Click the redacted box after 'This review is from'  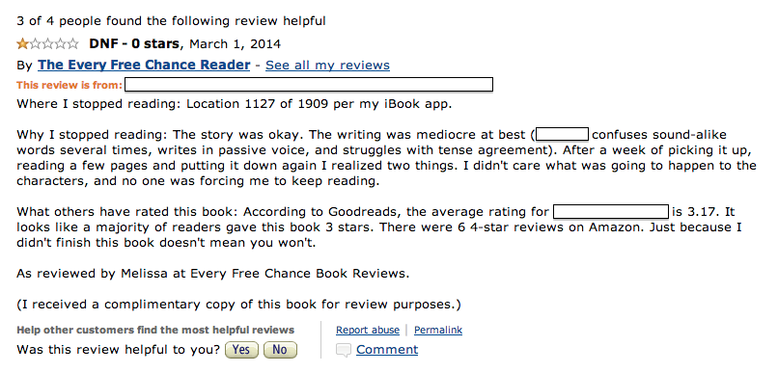click(x=309, y=85)
